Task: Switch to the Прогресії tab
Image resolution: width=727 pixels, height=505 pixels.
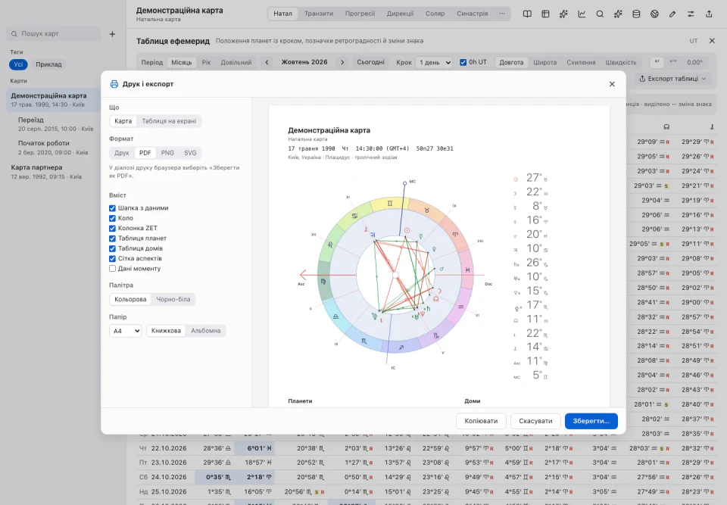Action: click(x=360, y=14)
